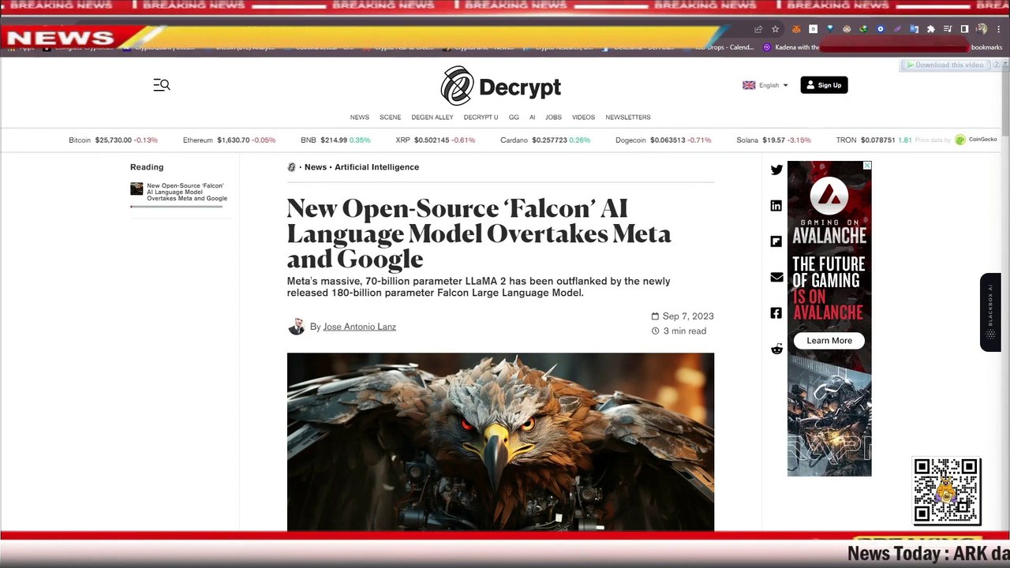The width and height of the screenshot is (1010, 568).
Task: Click the Decrypt logo
Action: coord(500,86)
